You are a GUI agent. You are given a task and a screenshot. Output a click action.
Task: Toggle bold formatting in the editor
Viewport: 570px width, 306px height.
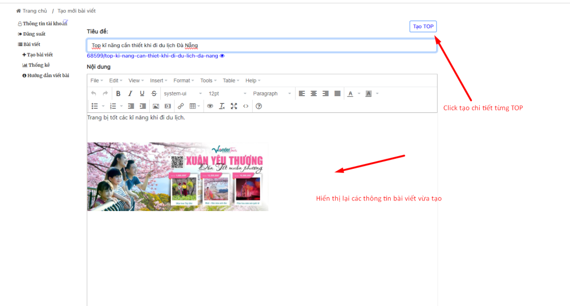118,94
